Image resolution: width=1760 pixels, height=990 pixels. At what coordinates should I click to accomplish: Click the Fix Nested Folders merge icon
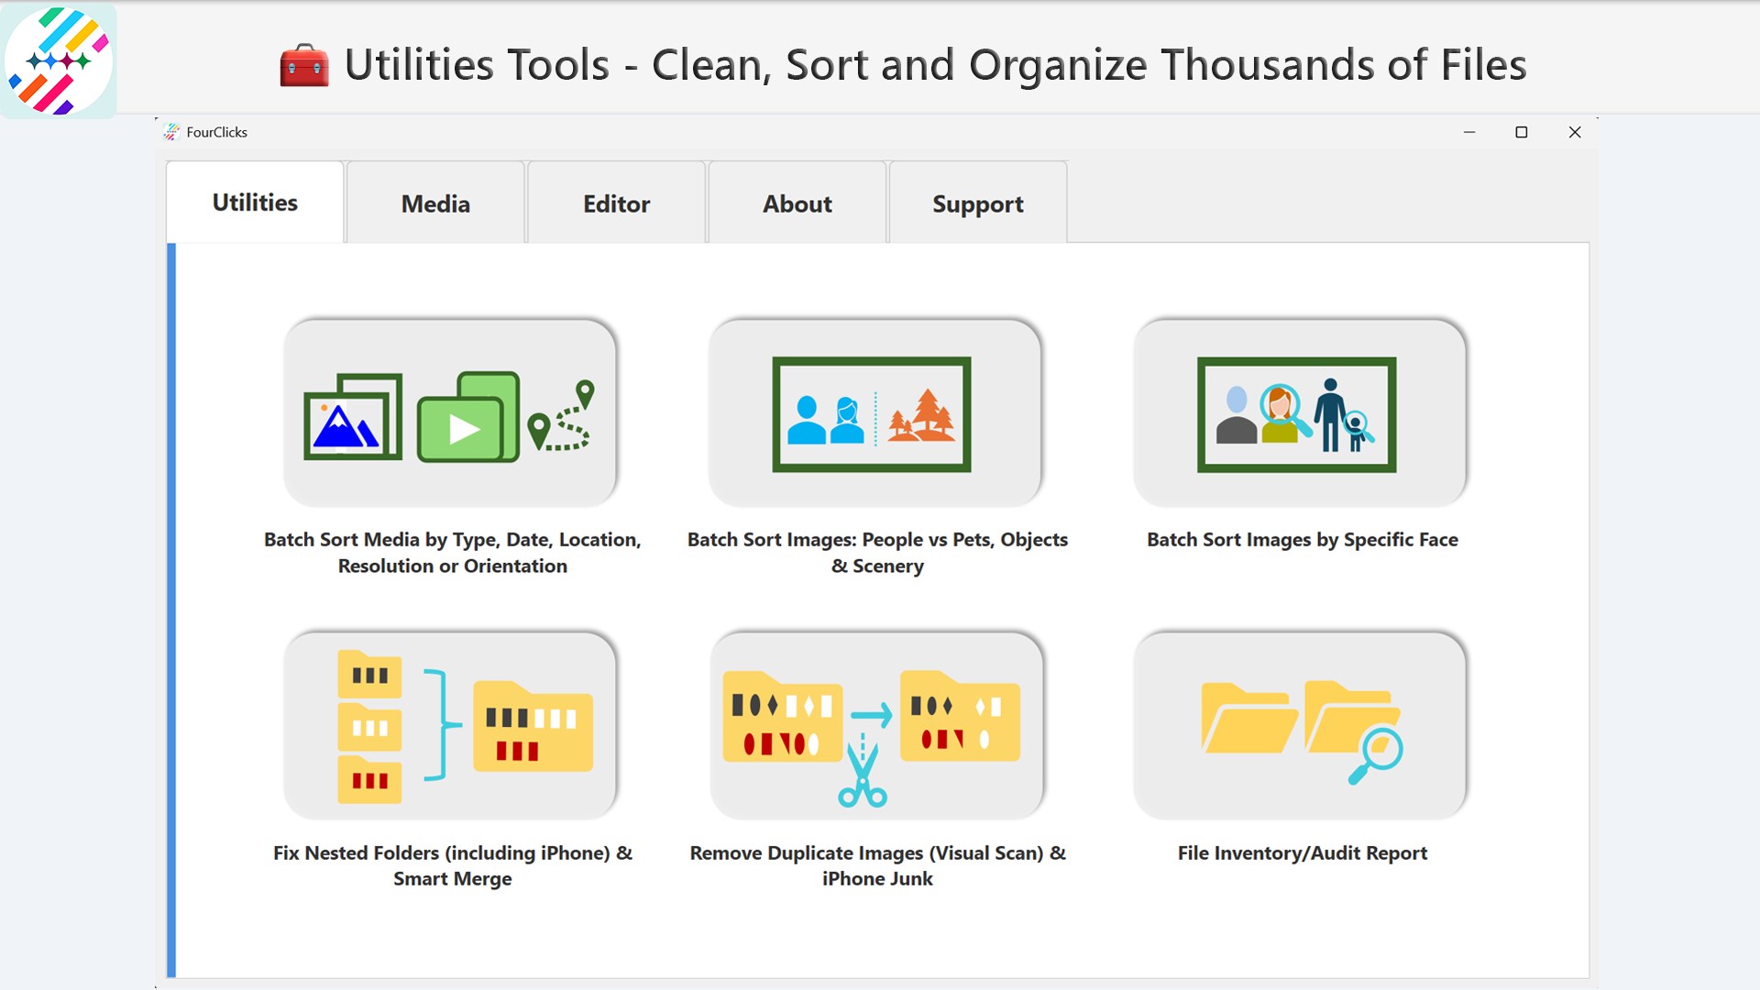coord(451,724)
